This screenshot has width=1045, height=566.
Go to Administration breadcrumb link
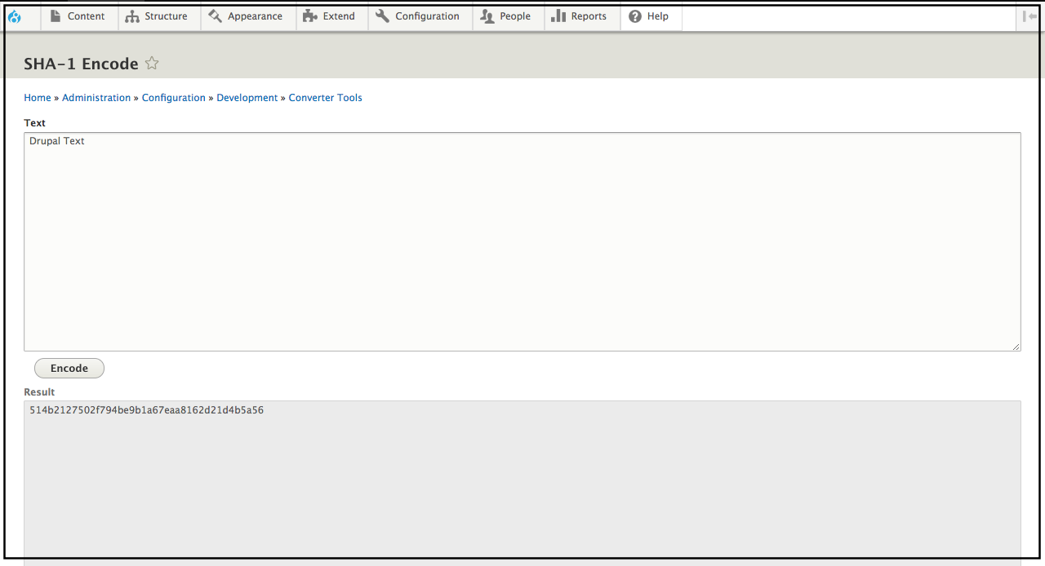pos(96,98)
